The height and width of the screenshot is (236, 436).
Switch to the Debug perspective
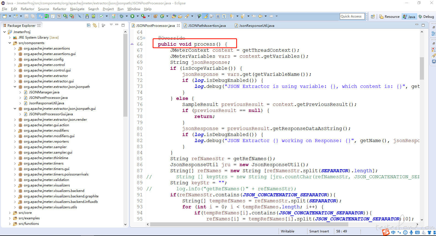tap(426, 16)
